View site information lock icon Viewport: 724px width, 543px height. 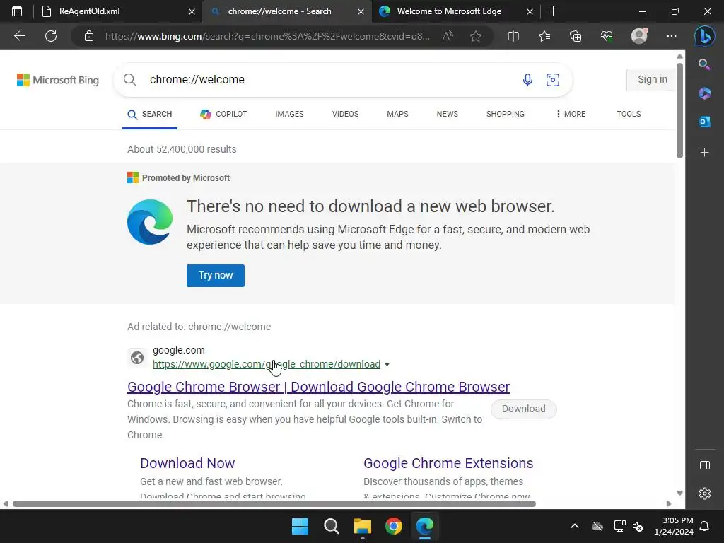pyautogui.click(x=89, y=36)
